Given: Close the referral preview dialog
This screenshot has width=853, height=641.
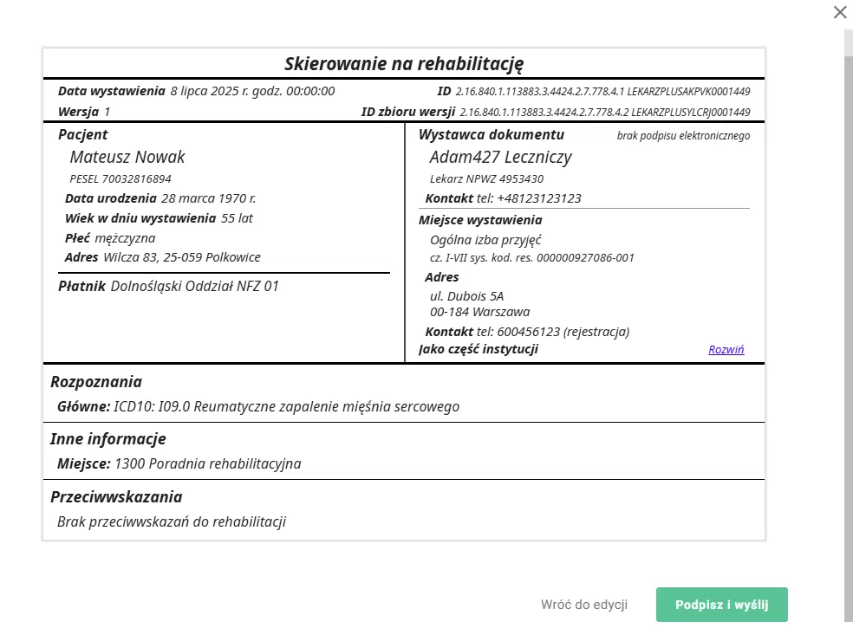Looking at the screenshot, I should coord(839,12).
